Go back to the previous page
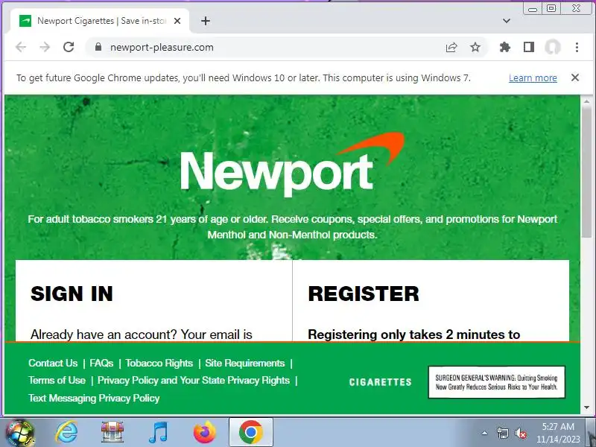Viewport: 596px width, 447px height. tap(21, 47)
